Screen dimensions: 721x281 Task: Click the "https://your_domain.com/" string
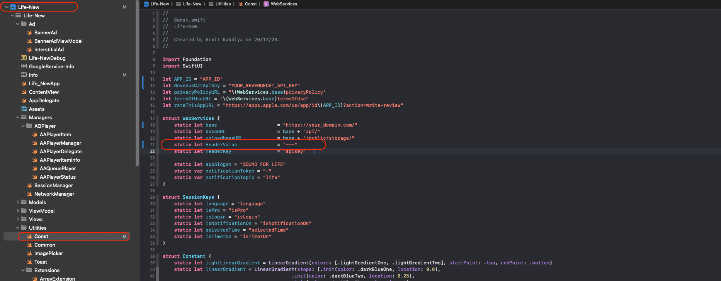pos(320,125)
